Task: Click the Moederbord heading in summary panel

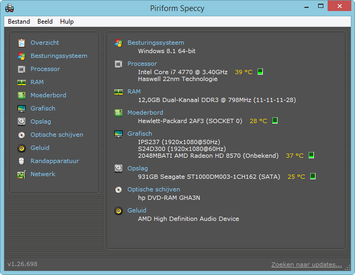Action: (x=145, y=113)
